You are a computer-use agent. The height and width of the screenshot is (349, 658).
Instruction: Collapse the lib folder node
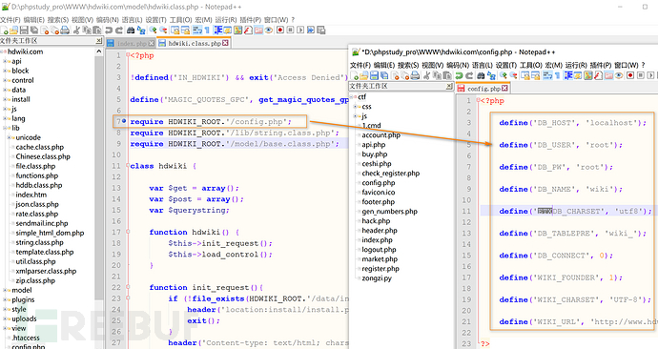[x=6, y=128]
